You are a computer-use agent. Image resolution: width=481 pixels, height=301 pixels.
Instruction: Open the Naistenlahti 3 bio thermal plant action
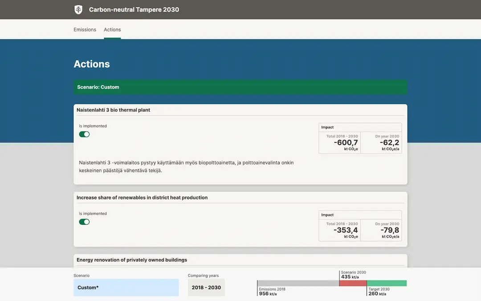click(x=113, y=110)
